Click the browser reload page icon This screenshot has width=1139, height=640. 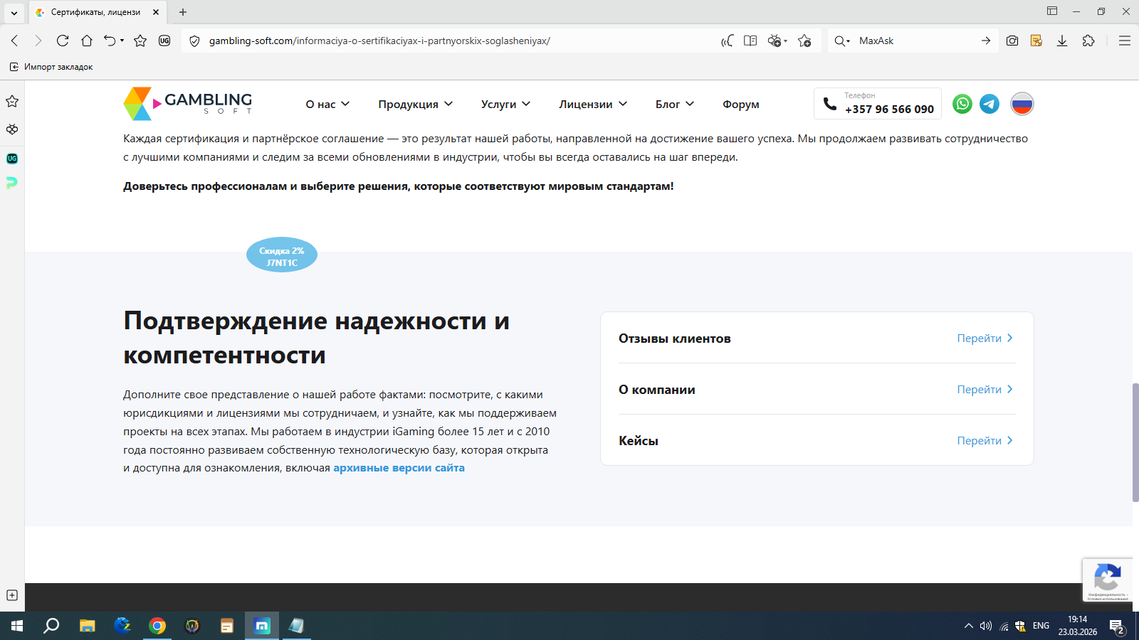[63, 41]
